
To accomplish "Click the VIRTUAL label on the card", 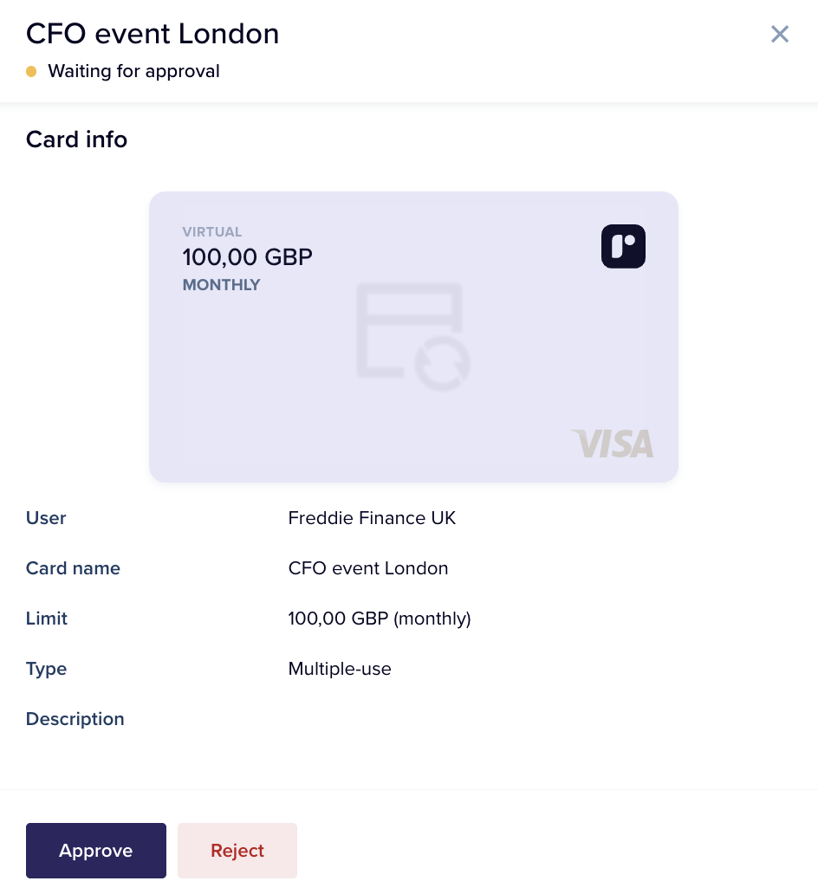I will pyautogui.click(x=212, y=232).
